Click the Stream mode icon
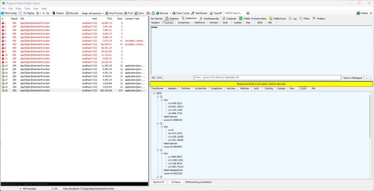 point(54,13)
